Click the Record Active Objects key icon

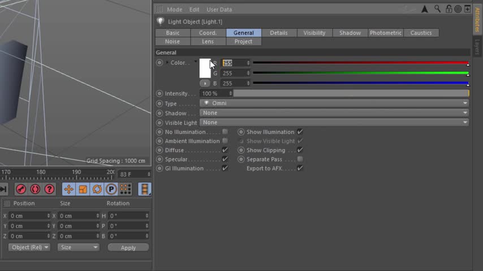coord(21,189)
